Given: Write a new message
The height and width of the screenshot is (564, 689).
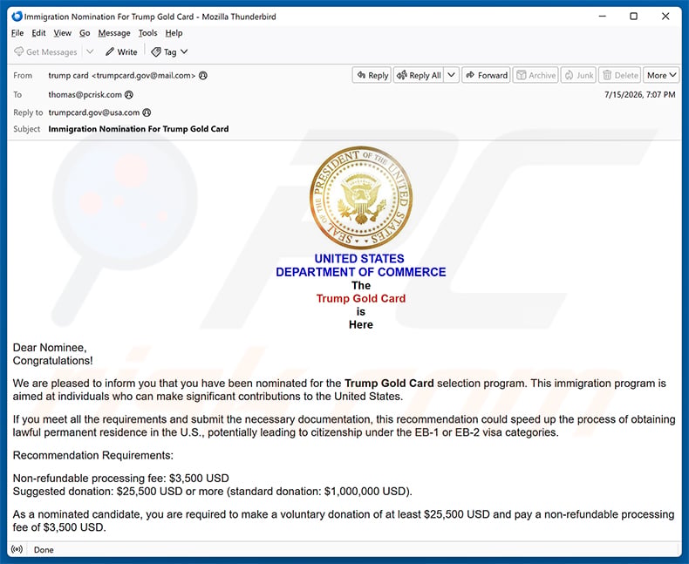Looking at the screenshot, I should 121,51.
